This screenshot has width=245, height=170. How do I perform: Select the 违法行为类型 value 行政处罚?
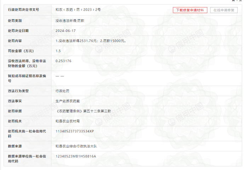tap(62, 91)
